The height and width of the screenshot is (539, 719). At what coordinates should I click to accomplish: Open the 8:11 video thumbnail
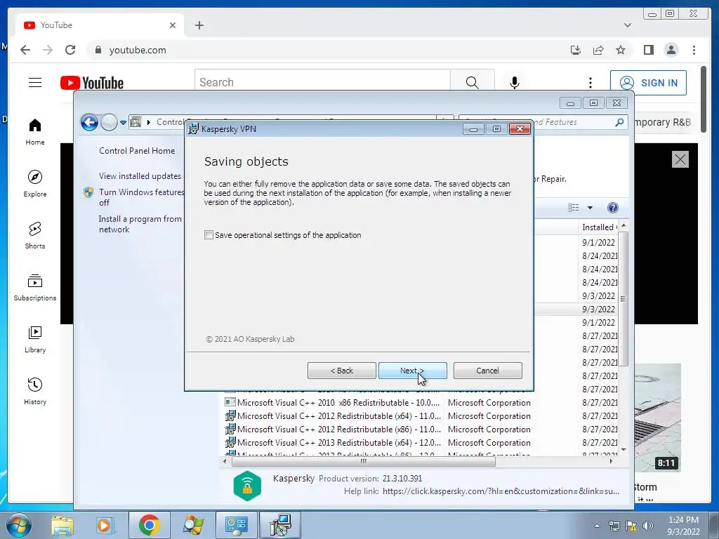657,418
